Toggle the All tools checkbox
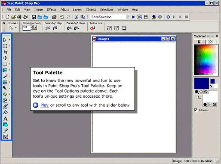Image resolution: width=221 pixels, height=164 pixels. pos(196,110)
